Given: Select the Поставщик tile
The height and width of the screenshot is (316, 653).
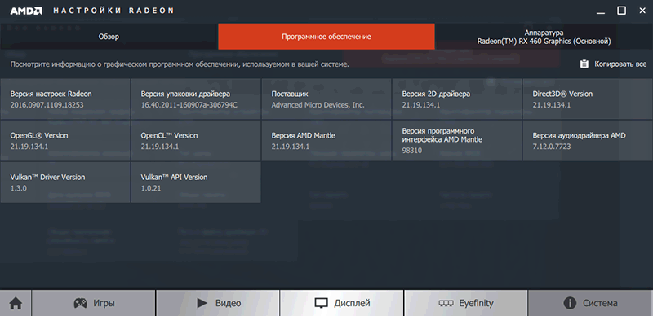Looking at the screenshot, I should 326,99.
